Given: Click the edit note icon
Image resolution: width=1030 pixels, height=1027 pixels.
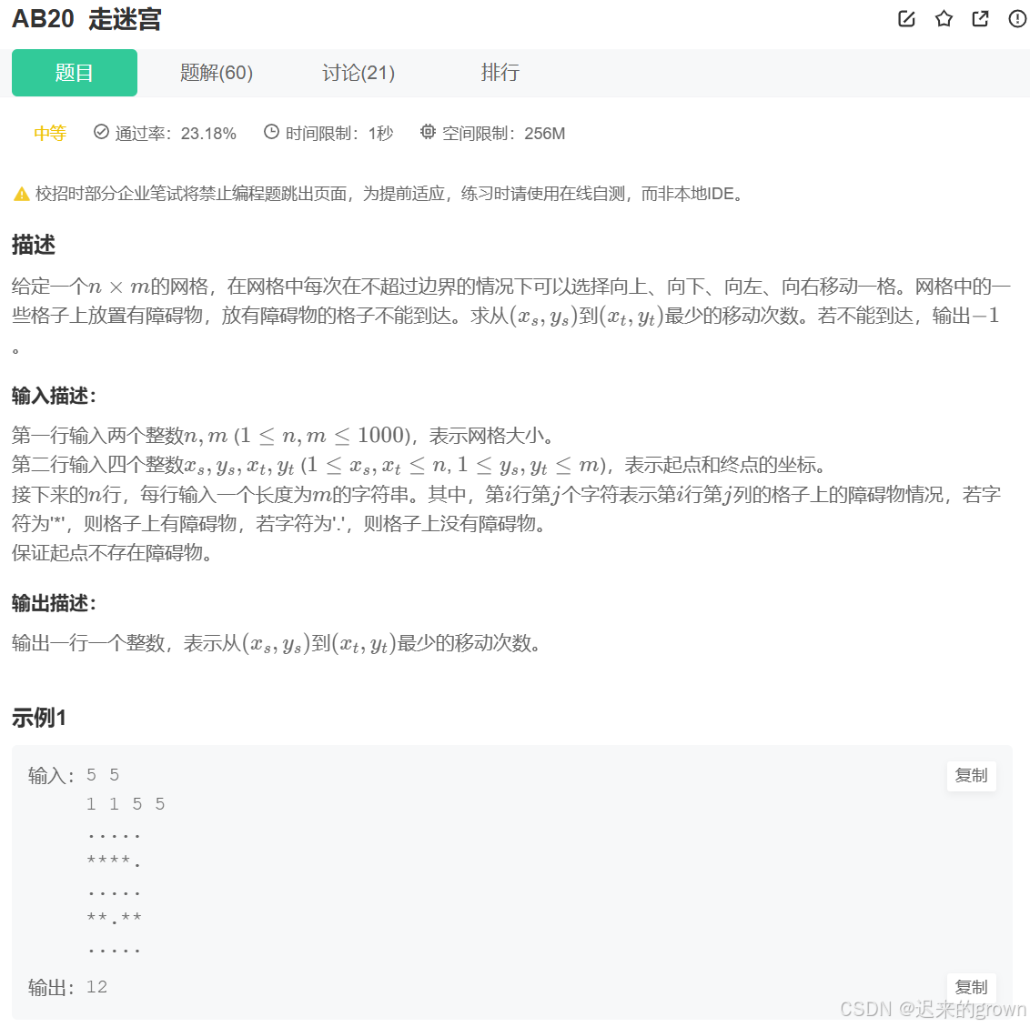Looking at the screenshot, I should click(906, 19).
